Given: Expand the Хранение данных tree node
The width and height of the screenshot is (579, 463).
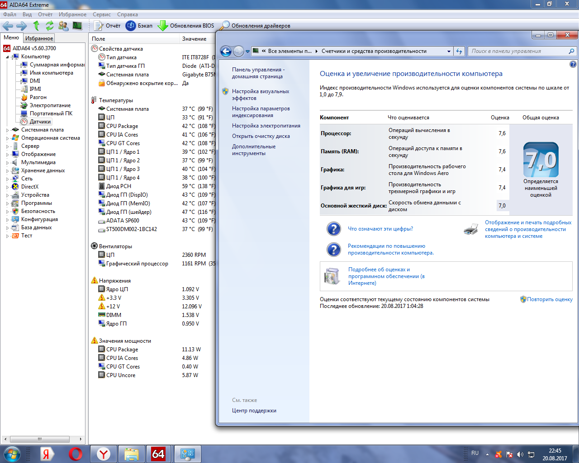Looking at the screenshot, I should 7,171.
